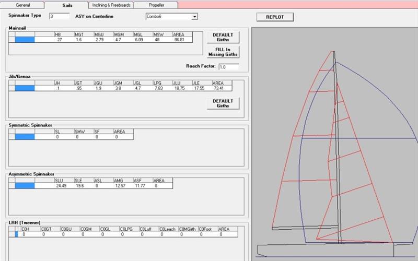This screenshot has width=418, height=261.
Task: Click Symmetric Spinnaker SMW column header
Action: (84, 132)
